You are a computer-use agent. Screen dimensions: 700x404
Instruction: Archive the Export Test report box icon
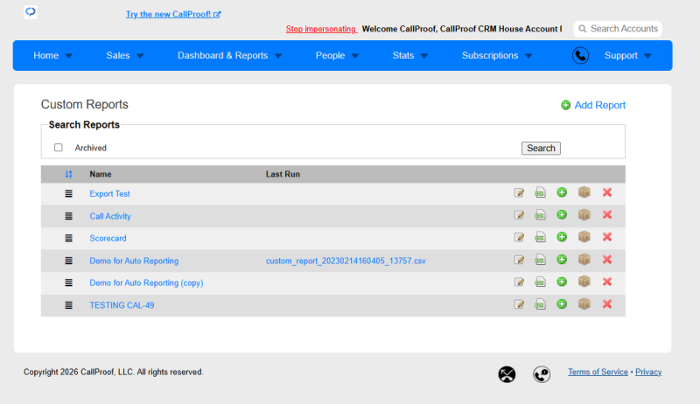[584, 192]
